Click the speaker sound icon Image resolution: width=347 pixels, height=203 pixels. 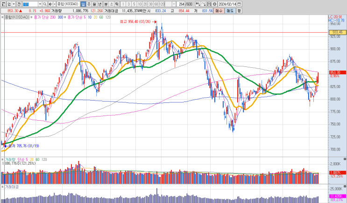click(50, 4)
